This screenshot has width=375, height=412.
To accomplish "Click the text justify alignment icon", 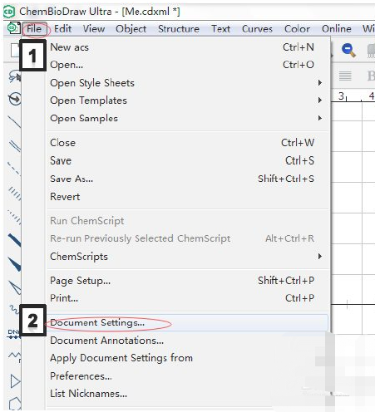I will [x=345, y=76].
